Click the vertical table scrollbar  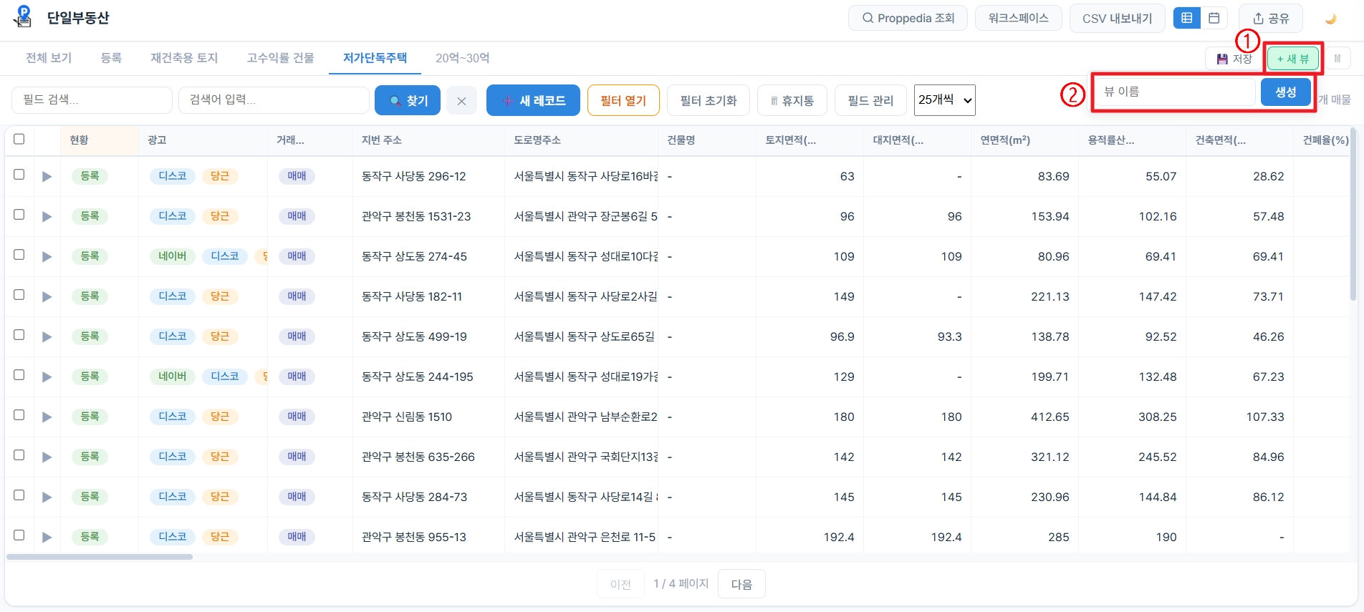[1353, 215]
